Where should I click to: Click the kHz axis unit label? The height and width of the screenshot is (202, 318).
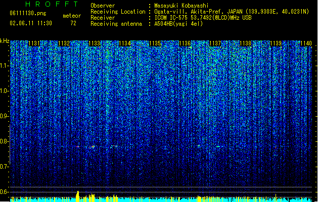5,41
